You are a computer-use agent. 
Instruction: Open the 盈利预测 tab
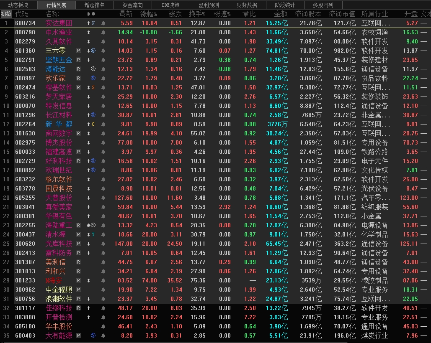click(x=209, y=5)
